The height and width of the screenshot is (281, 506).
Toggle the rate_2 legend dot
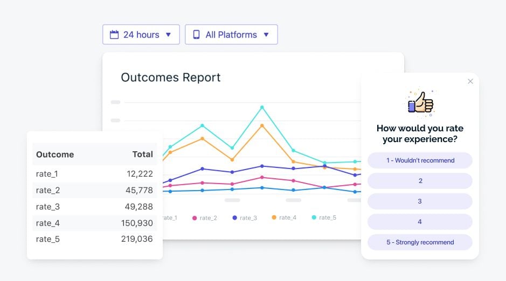195,218
